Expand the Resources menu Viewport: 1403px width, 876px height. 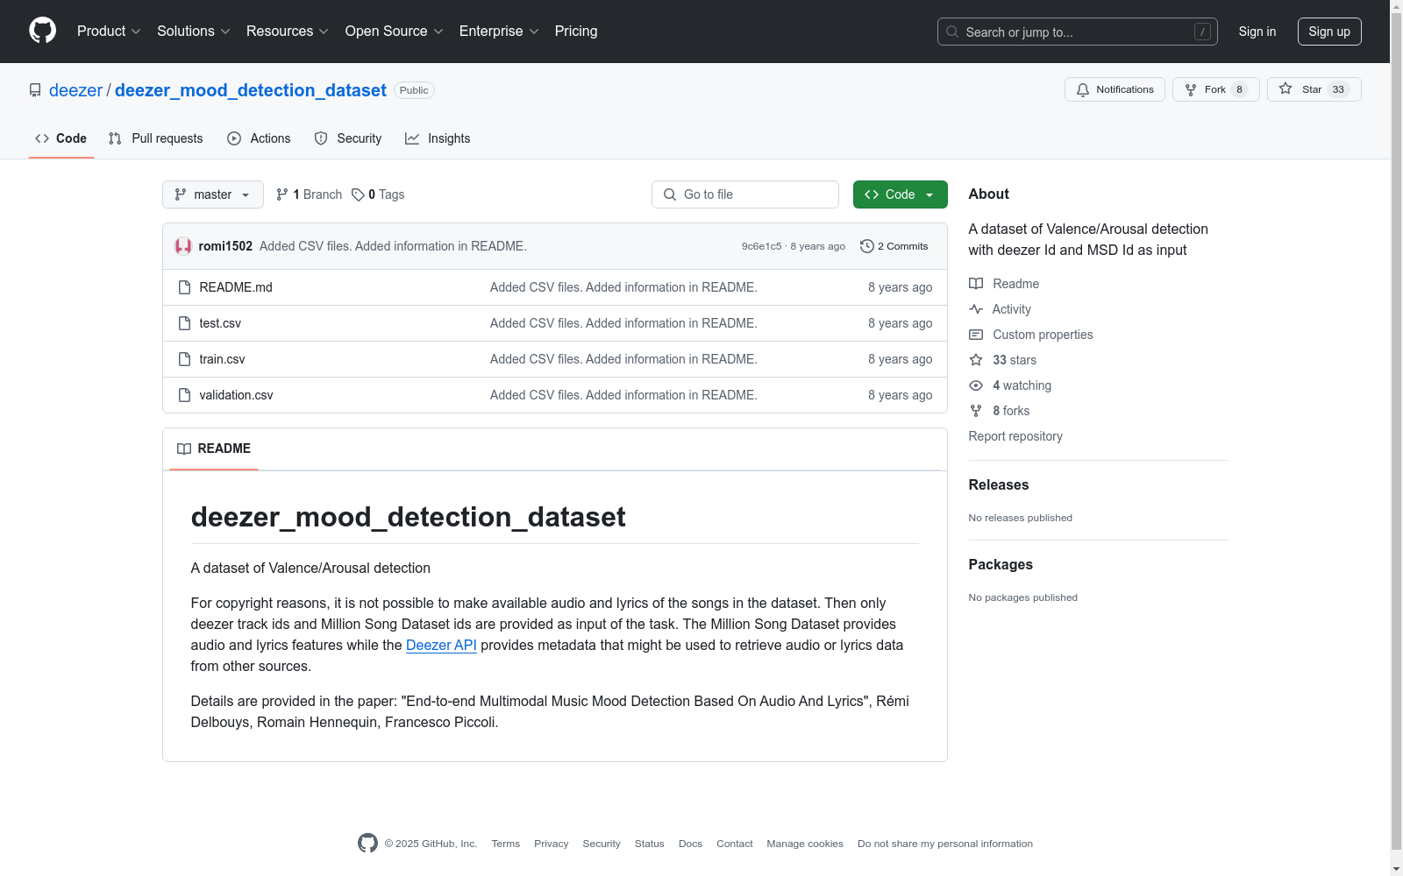click(x=288, y=32)
